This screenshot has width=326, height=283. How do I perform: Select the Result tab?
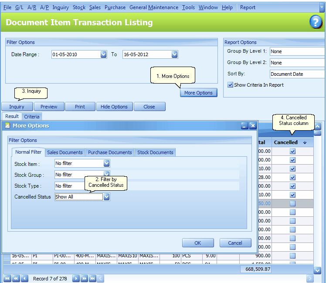coord(12,116)
